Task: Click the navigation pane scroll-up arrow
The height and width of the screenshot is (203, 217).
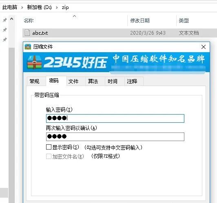Action: point(11,19)
